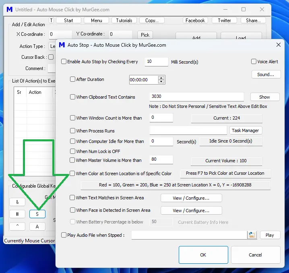Click X Co-ordinate field in main window
This screenshot has height=273, width=289.
(x=60, y=35)
